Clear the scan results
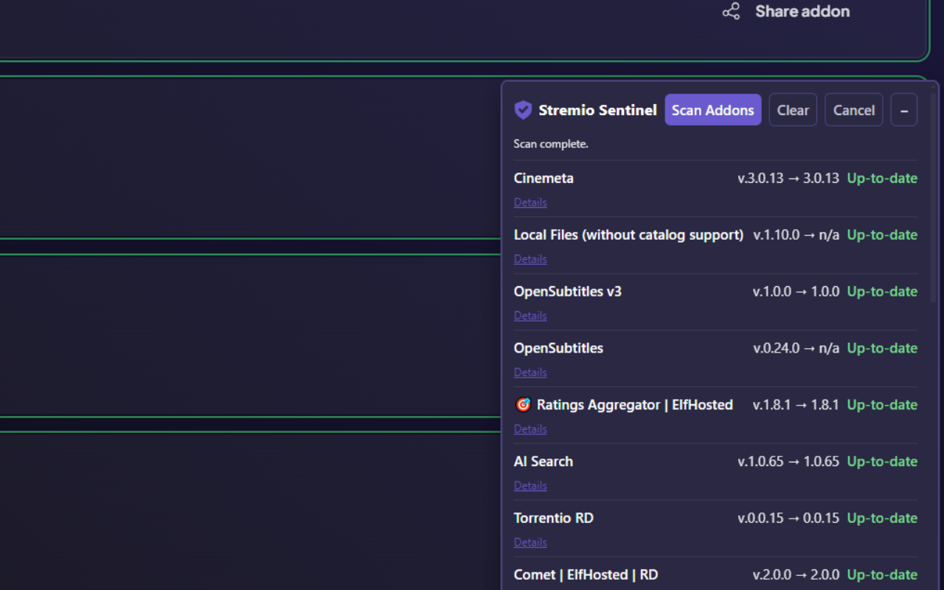Screen dimensions: 944x590 click(793, 110)
